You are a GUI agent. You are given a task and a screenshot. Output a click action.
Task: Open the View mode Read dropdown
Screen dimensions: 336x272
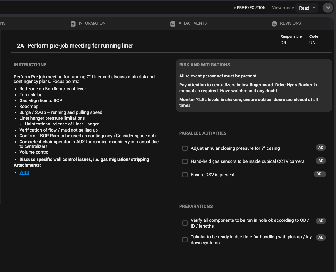point(307,8)
